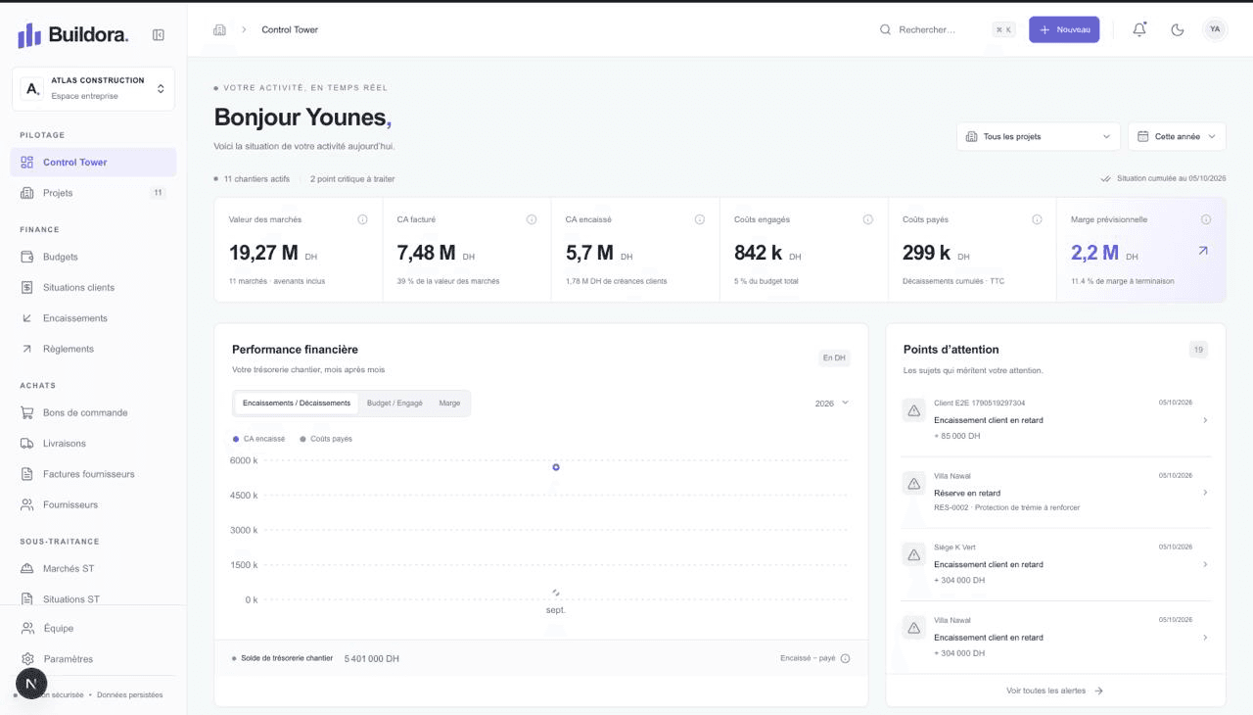The height and width of the screenshot is (715, 1253).
Task: Show info for Coûts engagés
Action: [x=867, y=219]
